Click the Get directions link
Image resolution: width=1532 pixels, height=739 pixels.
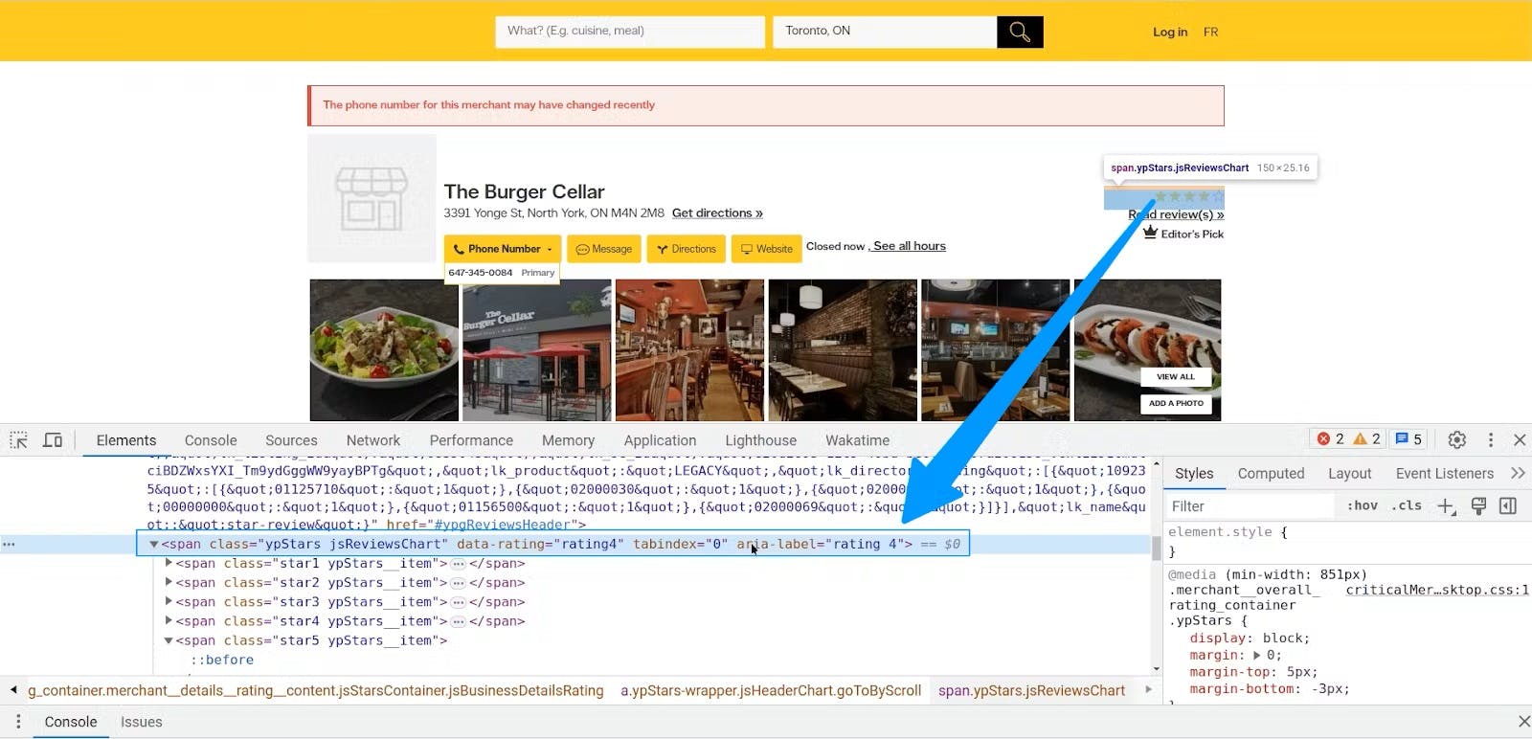point(717,213)
